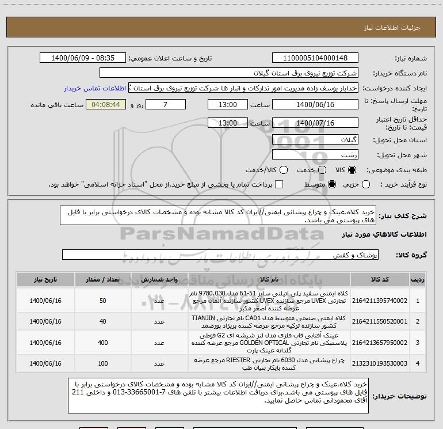443x429 pixels.
Task: Open buyer contact information link
Action: (x=95, y=88)
